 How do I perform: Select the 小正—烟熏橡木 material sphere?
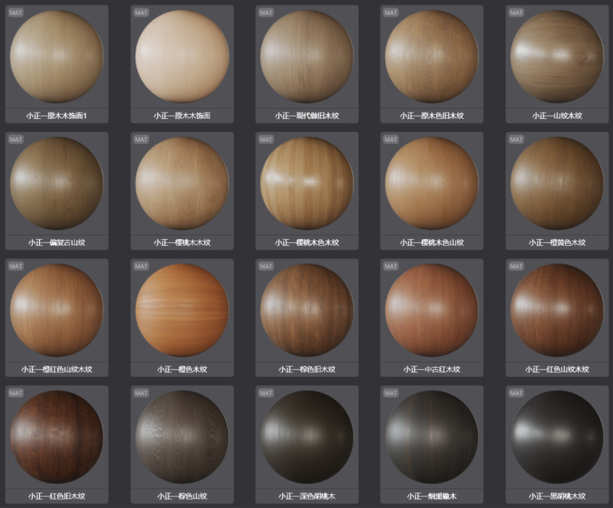[x=431, y=437]
